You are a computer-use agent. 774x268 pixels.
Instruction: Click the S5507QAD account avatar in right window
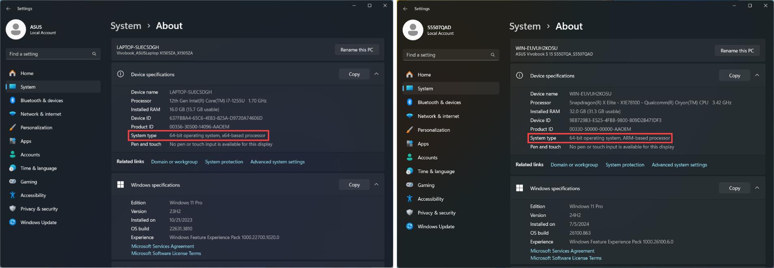click(x=413, y=30)
